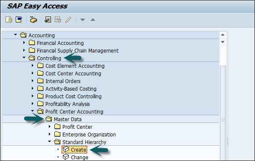This screenshot has width=255, height=161.
Task: Collapse Profit Center Accounting triangle
Action: (x=33, y=111)
